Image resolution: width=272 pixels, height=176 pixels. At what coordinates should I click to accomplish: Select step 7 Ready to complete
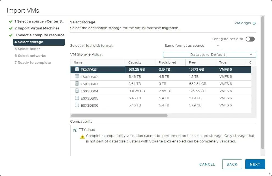[x=33, y=63]
